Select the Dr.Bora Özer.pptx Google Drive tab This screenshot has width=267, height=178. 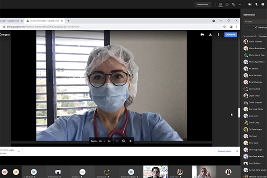(45, 21)
